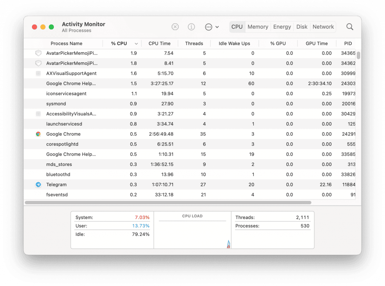Click the horizontal scrollbar under the process list
385x286 pixels.
click(168, 203)
